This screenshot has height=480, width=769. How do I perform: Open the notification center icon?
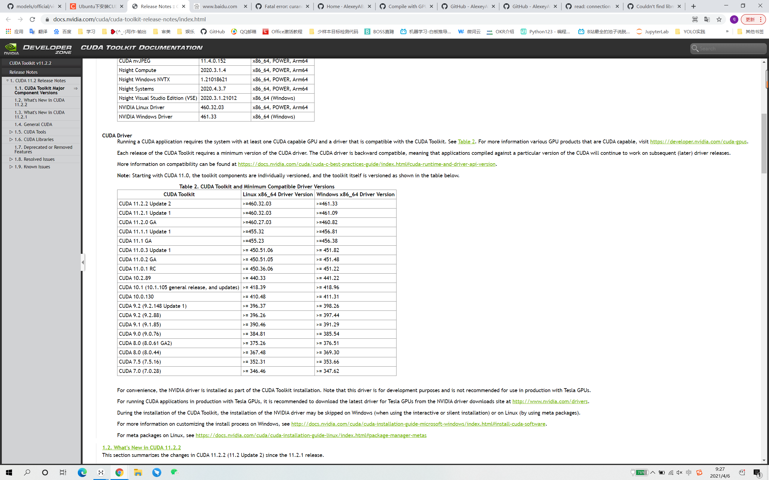[x=758, y=473]
